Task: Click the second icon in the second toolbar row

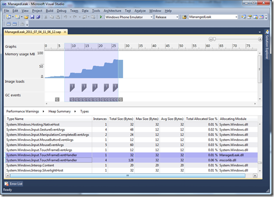Action: pyautogui.click(x=15, y=24)
